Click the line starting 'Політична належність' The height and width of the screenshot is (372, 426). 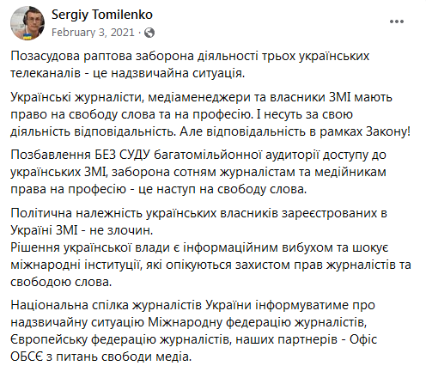(x=198, y=213)
